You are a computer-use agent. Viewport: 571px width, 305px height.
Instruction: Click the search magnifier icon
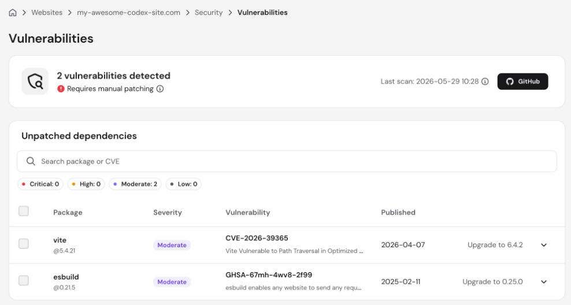pos(31,161)
